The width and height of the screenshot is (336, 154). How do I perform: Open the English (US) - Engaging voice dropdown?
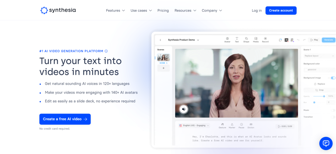(x=194, y=126)
